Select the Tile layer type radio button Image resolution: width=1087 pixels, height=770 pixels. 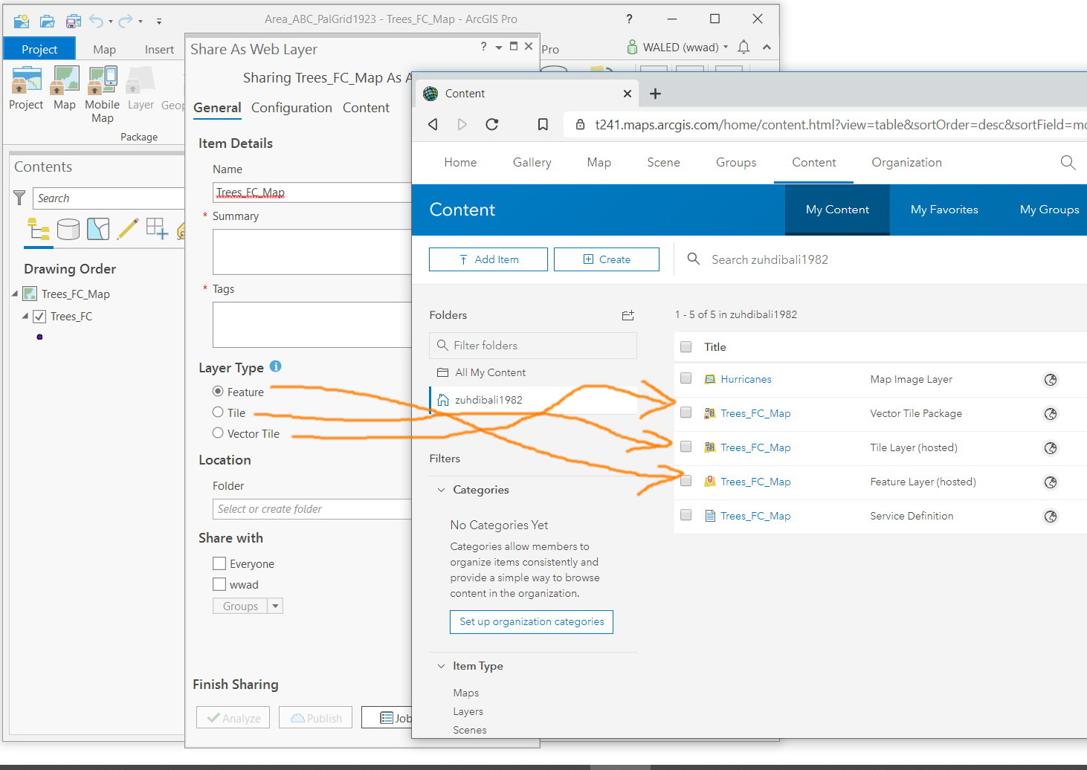pos(218,412)
